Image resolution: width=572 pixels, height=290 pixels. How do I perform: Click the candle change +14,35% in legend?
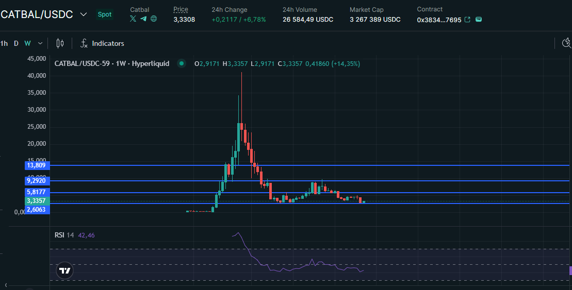[x=346, y=63]
